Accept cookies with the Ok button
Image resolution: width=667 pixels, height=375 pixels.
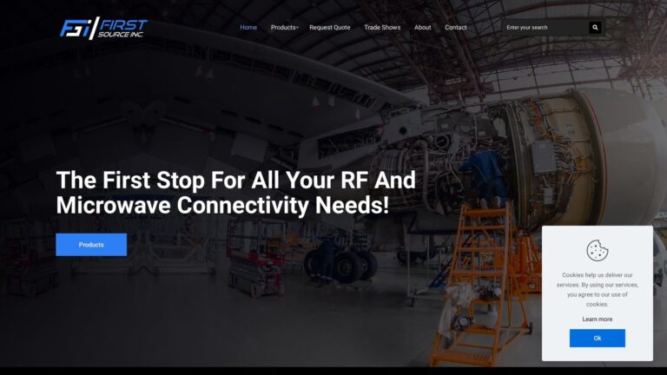pyautogui.click(x=598, y=338)
